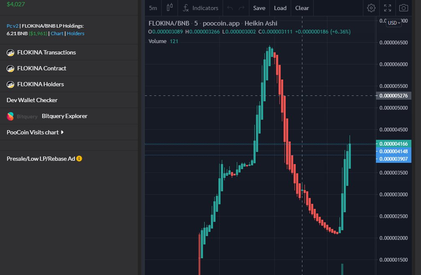Open the 5m timeframe selector
Image resolution: width=421 pixels, height=275 pixels.
153,8
